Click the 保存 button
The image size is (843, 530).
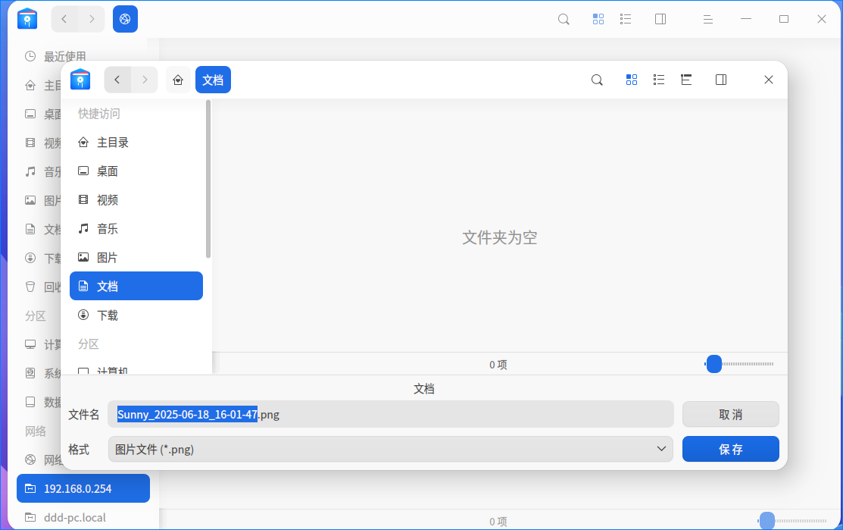(x=731, y=450)
